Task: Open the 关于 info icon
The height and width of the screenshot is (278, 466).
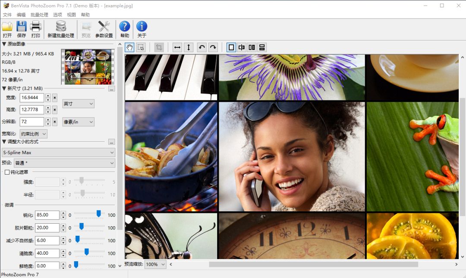Action: click(142, 29)
